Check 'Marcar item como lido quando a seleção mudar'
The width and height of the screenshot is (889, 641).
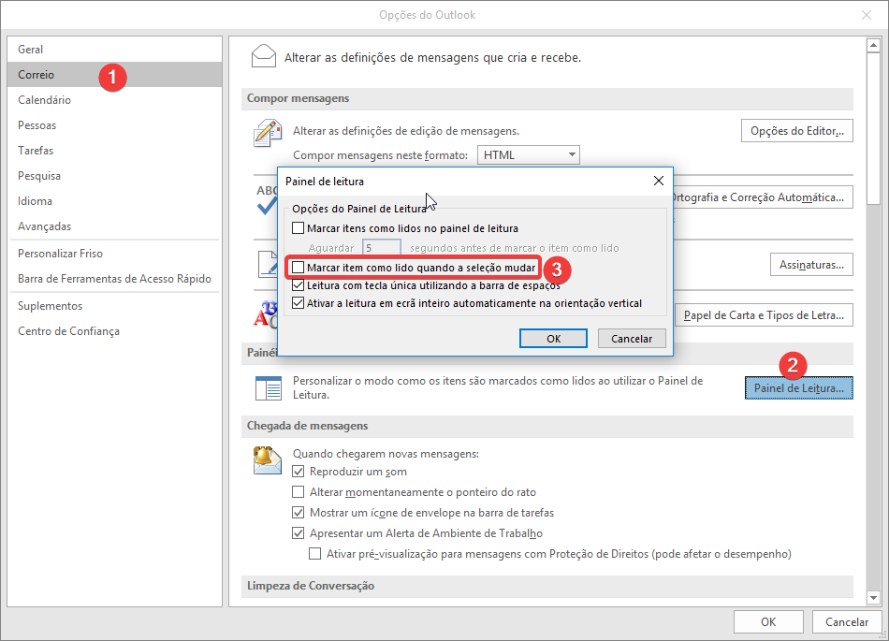pos(299,268)
